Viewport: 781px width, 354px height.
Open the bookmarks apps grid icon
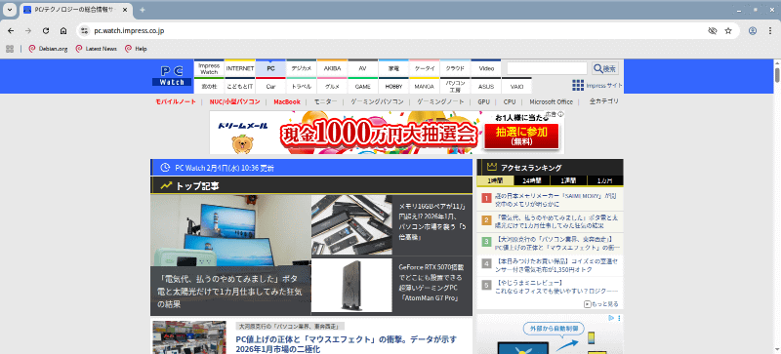[9, 49]
